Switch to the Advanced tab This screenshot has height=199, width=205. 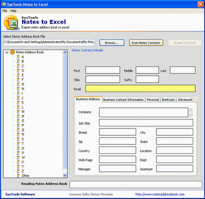[x=185, y=100]
